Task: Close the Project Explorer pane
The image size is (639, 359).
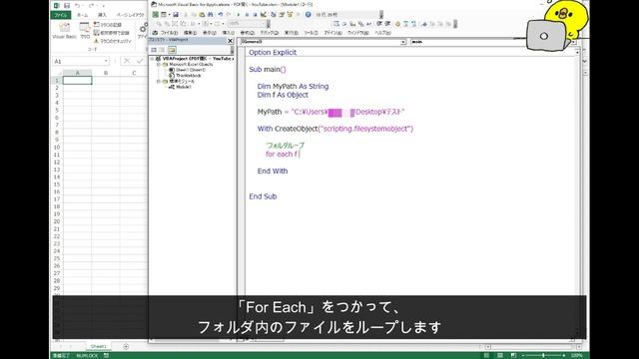Action: (230, 41)
